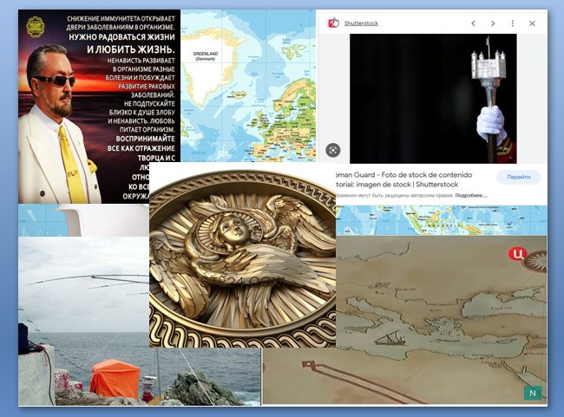Click the Shutterstock site favicon
The height and width of the screenshot is (417, 564).
pos(333,23)
